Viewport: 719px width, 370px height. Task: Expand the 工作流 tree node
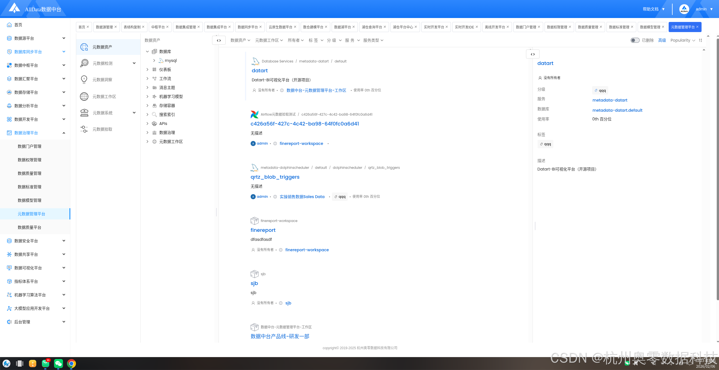(x=147, y=79)
